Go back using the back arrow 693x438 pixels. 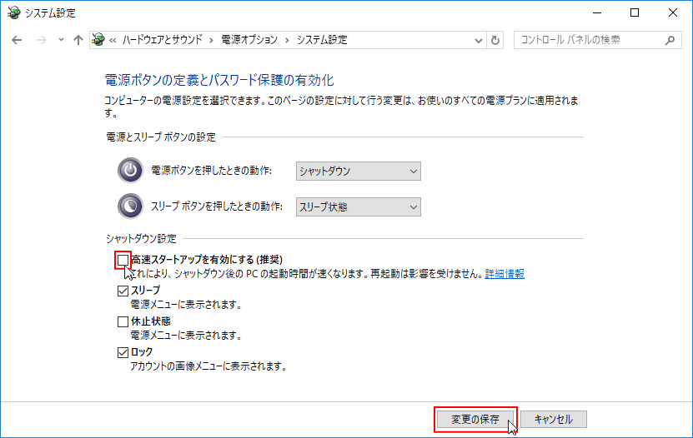pyautogui.click(x=17, y=40)
